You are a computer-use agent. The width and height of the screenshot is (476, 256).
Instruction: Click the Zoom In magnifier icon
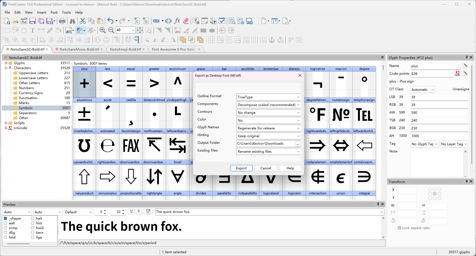pos(102,30)
